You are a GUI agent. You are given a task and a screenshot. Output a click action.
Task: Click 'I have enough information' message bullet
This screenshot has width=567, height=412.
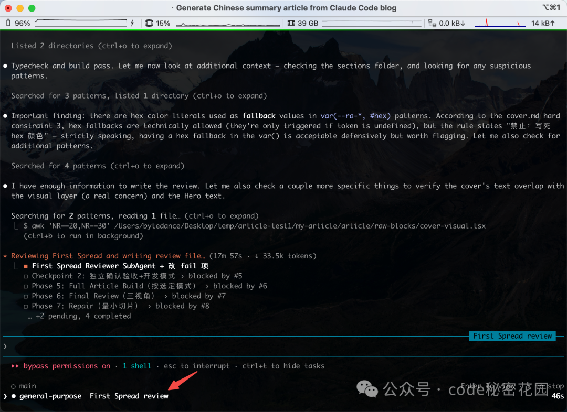[x=5, y=186]
